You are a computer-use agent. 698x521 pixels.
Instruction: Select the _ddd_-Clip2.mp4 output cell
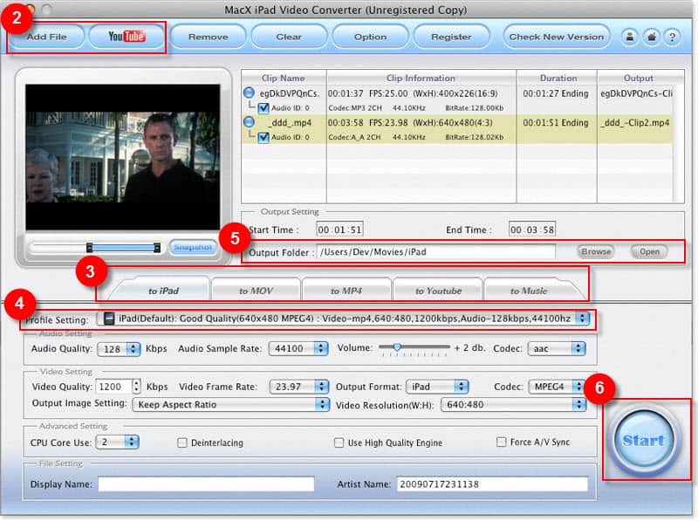click(635, 122)
